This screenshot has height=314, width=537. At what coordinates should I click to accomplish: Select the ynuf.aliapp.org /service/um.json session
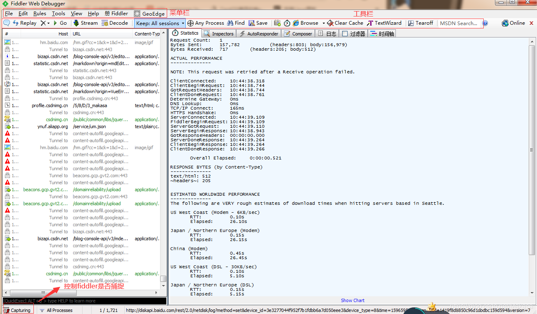pyautogui.click(x=82, y=127)
